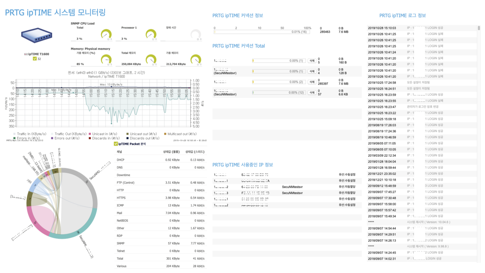Select the grey segment 27 in the chord diagram
Viewport: 485px width, 273px height.
[87, 182]
